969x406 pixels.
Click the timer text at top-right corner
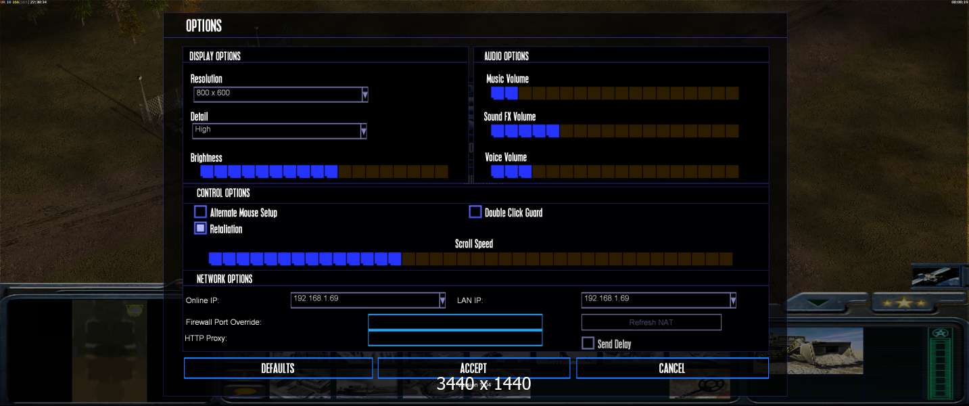[x=960, y=2]
